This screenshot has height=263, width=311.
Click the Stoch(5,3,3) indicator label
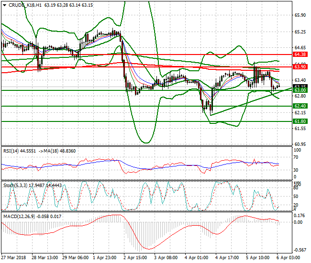click(14, 184)
